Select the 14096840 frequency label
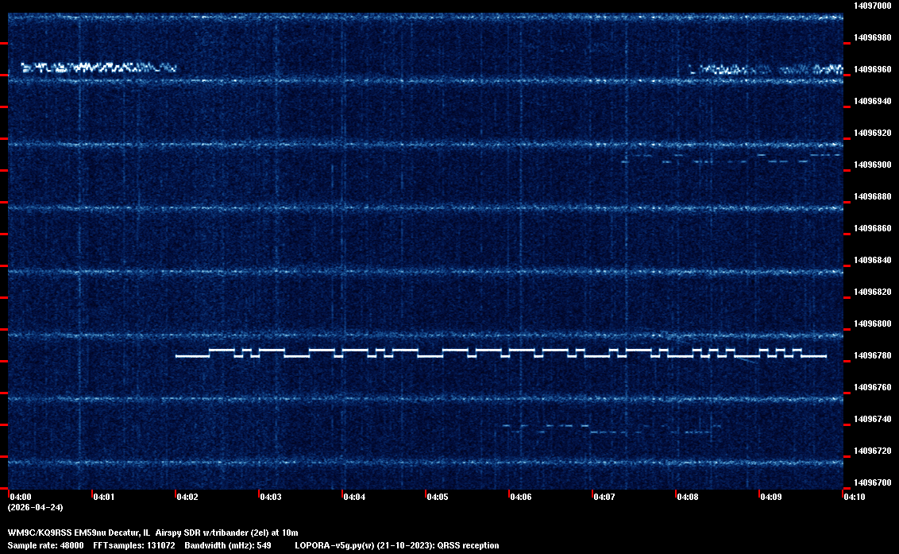The height and width of the screenshot is (554, 899). [872, 260]
